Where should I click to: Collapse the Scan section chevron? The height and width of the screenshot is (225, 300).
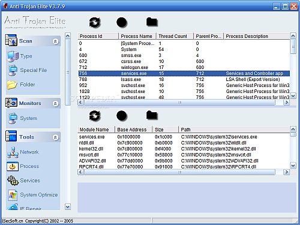(55, 41)
